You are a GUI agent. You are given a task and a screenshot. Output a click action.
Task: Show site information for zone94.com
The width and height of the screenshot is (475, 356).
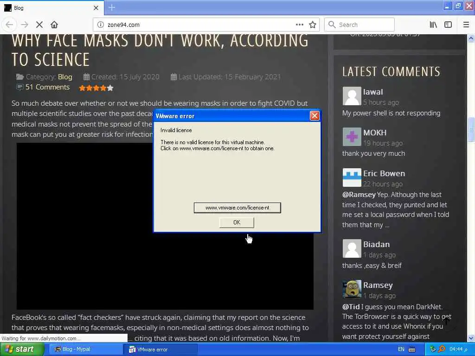(x=101, y=25)
